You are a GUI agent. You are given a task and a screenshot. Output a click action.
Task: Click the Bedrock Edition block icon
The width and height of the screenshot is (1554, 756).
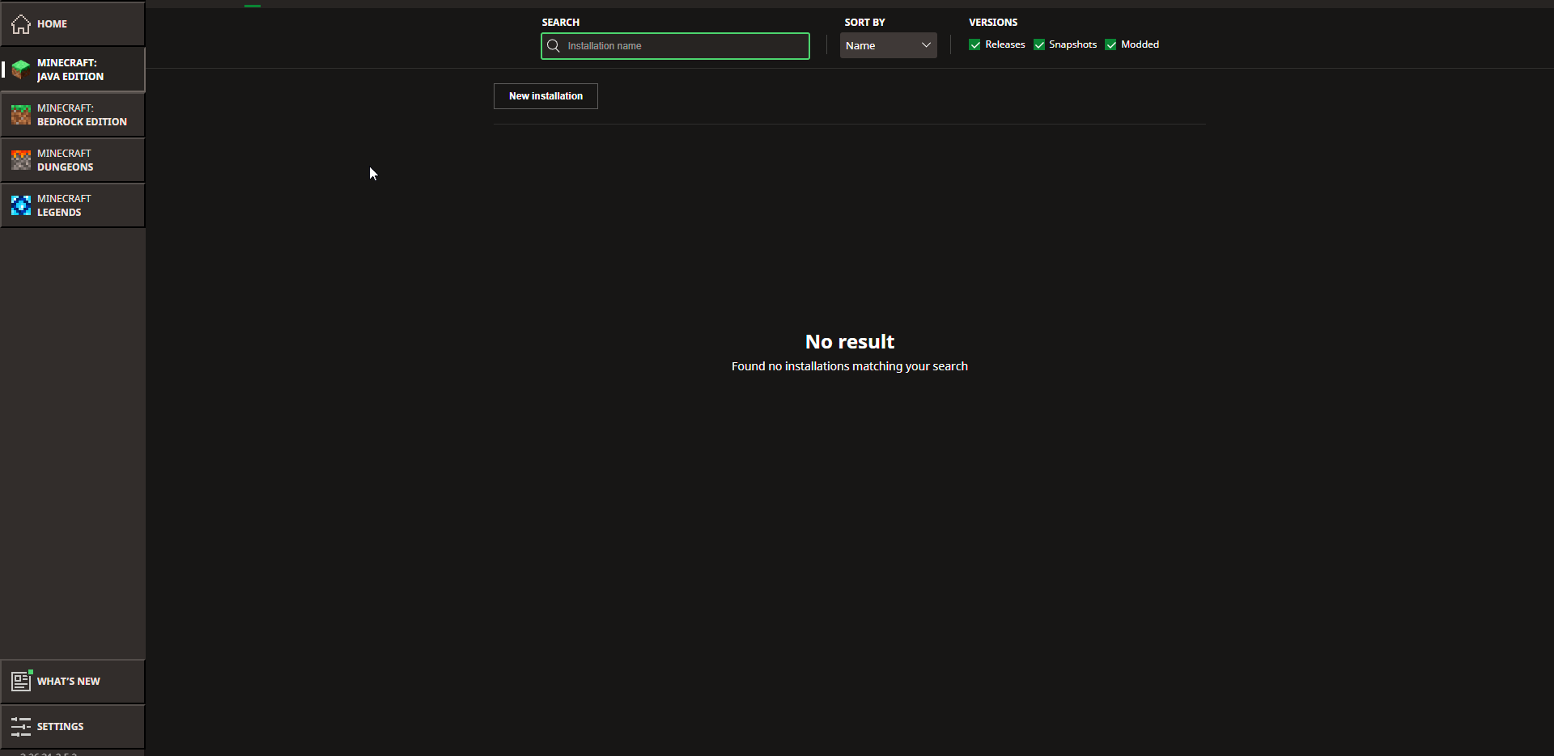(21, 115)
